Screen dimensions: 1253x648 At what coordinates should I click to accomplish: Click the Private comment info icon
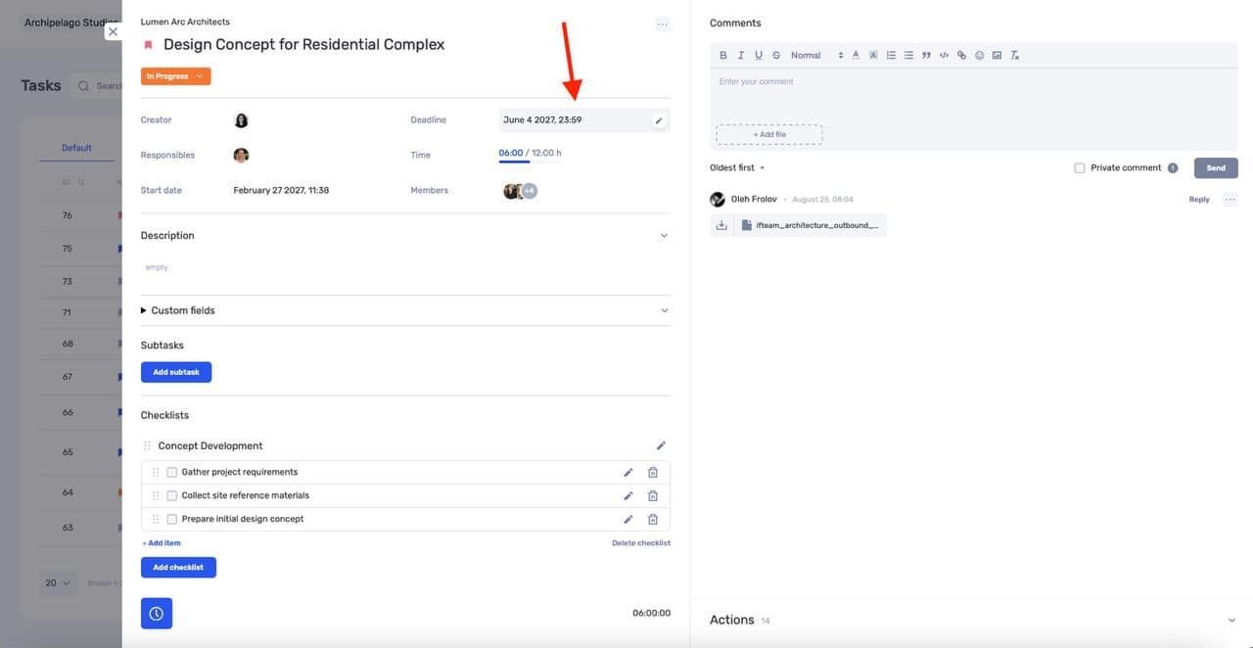pyautogui.click(x=1173, y=168)
